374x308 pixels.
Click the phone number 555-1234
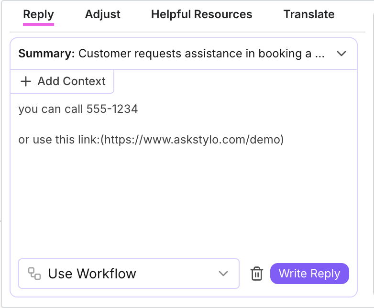pos(112,109)
